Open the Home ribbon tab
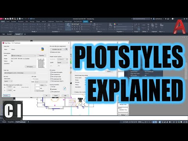Screen dimensions: 188x141 (3, 22)
